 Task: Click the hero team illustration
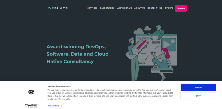coord(151,53)
